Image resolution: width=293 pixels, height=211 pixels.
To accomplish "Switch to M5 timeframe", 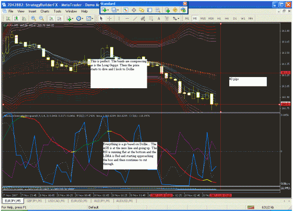I will click(195, 18).
